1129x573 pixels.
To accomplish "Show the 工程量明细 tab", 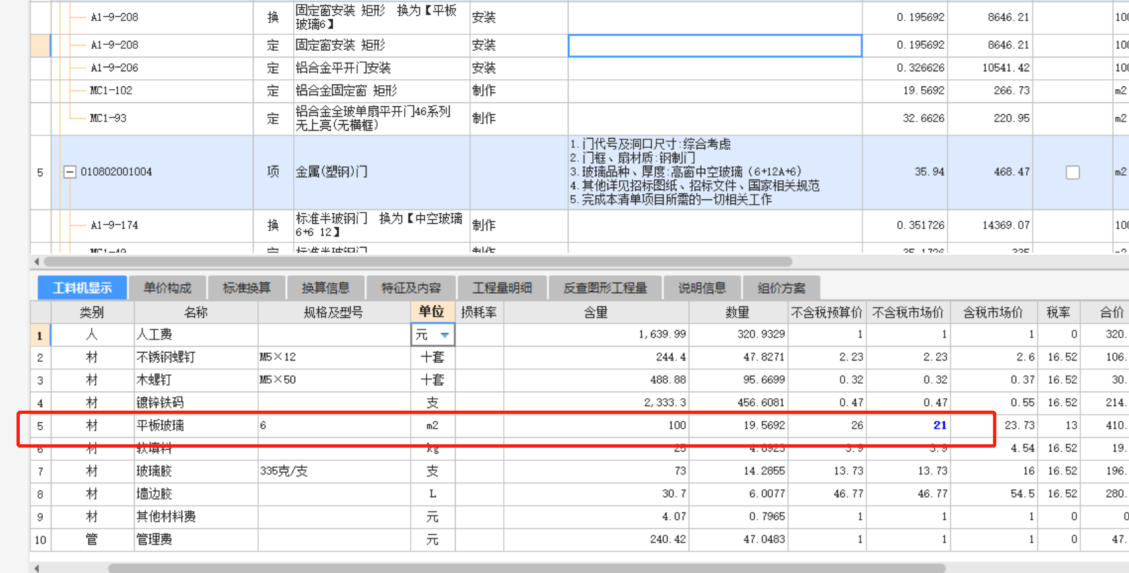I will click(x=502, y=288).
